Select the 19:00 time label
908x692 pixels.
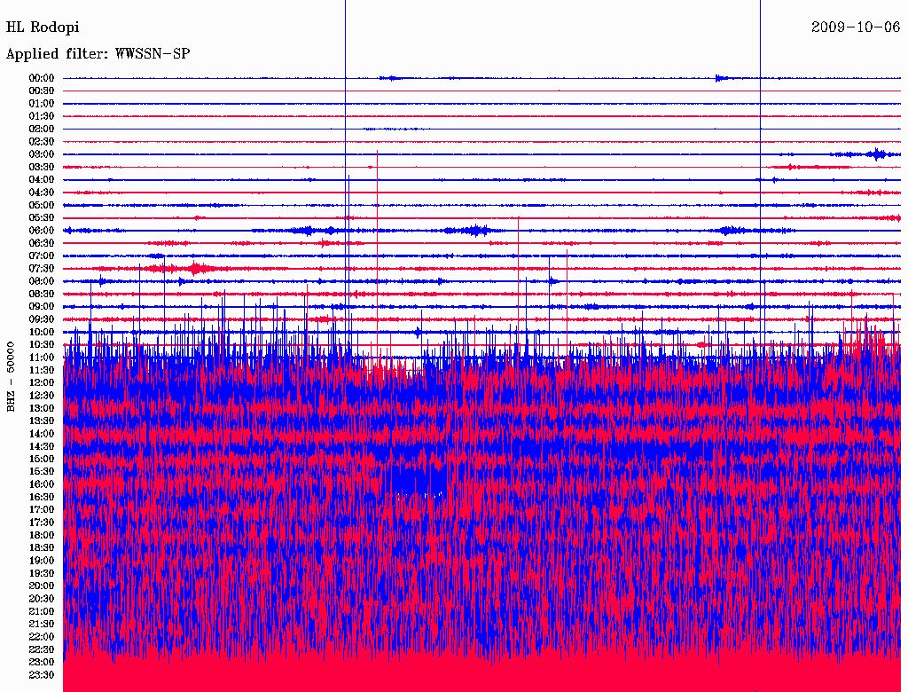pyautogui.click(x=42, y=561)
